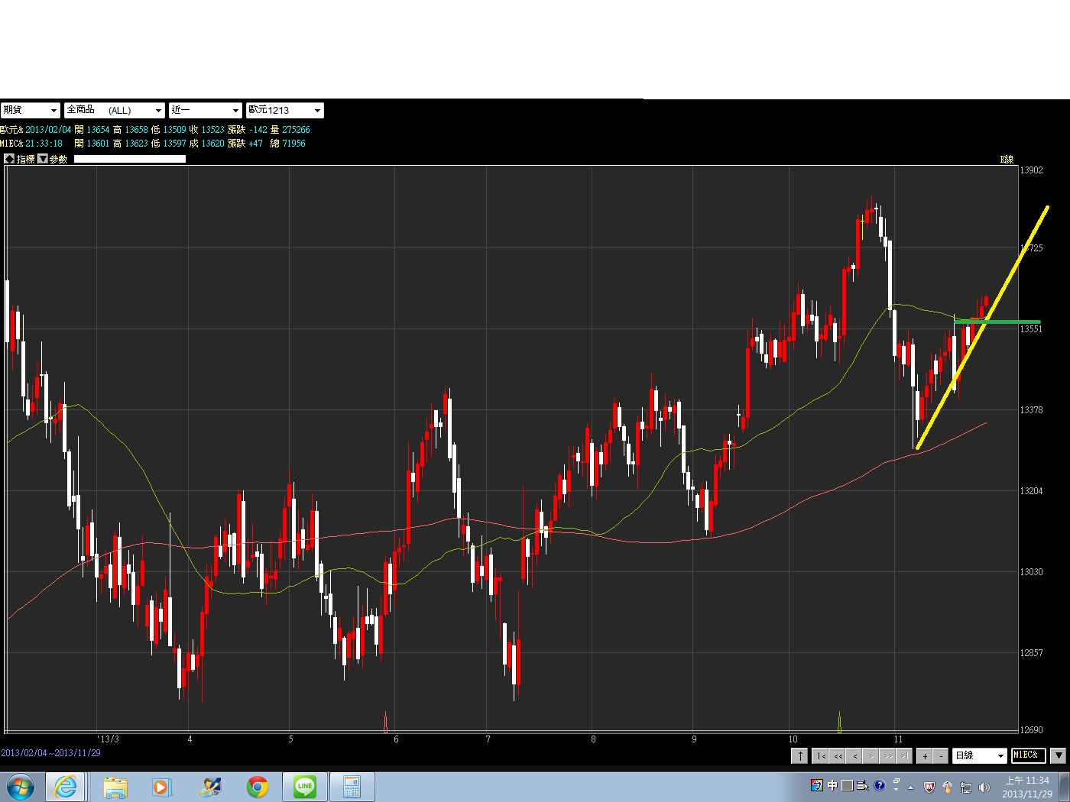Click the M1EC& symbol code field
The width and height of the screenshot is (1070, 802).
click(1028, 755)
